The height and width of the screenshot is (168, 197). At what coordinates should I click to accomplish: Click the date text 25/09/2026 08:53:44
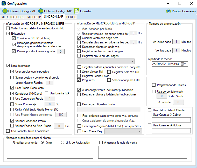click(165, 64)
